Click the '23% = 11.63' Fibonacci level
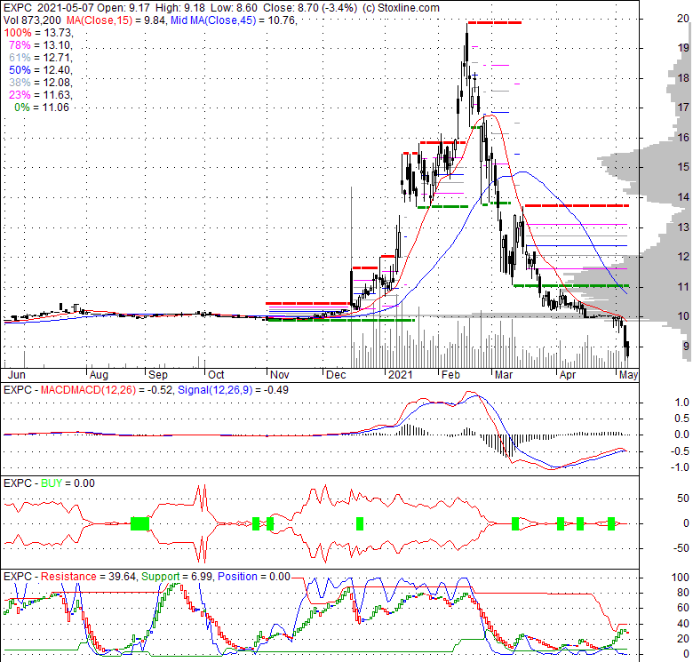Image resolution: width=693 pixels, height=662 pixels. pos(40,94)
